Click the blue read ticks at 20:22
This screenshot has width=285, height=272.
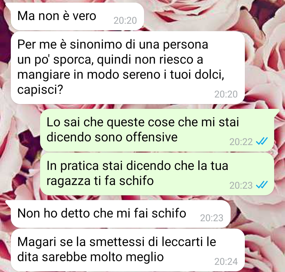pyautogui.click(x=262, y=141)
